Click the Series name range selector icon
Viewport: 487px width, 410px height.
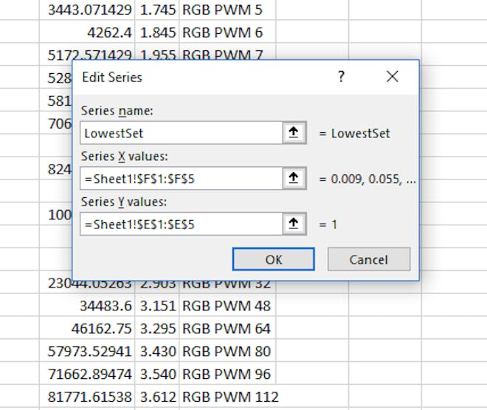coord(294,133)
